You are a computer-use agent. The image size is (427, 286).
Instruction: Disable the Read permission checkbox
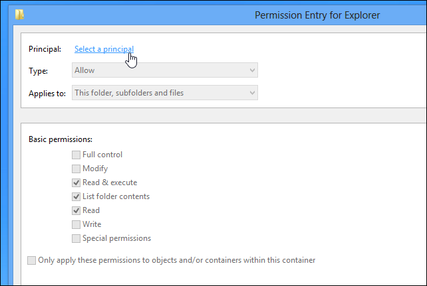tap(76, 210)
